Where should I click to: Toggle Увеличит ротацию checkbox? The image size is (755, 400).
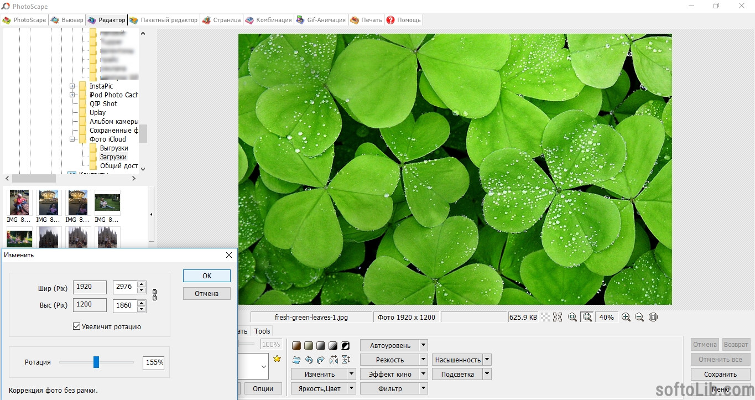[x=77, y=326]
